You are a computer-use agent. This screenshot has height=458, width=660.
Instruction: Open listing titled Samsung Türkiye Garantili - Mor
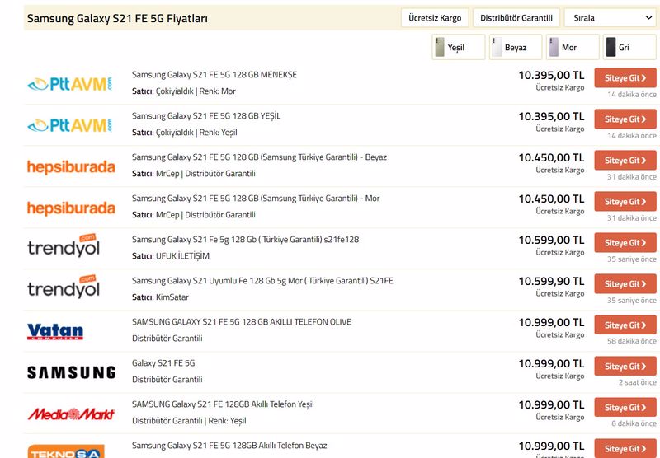[256, 199]
